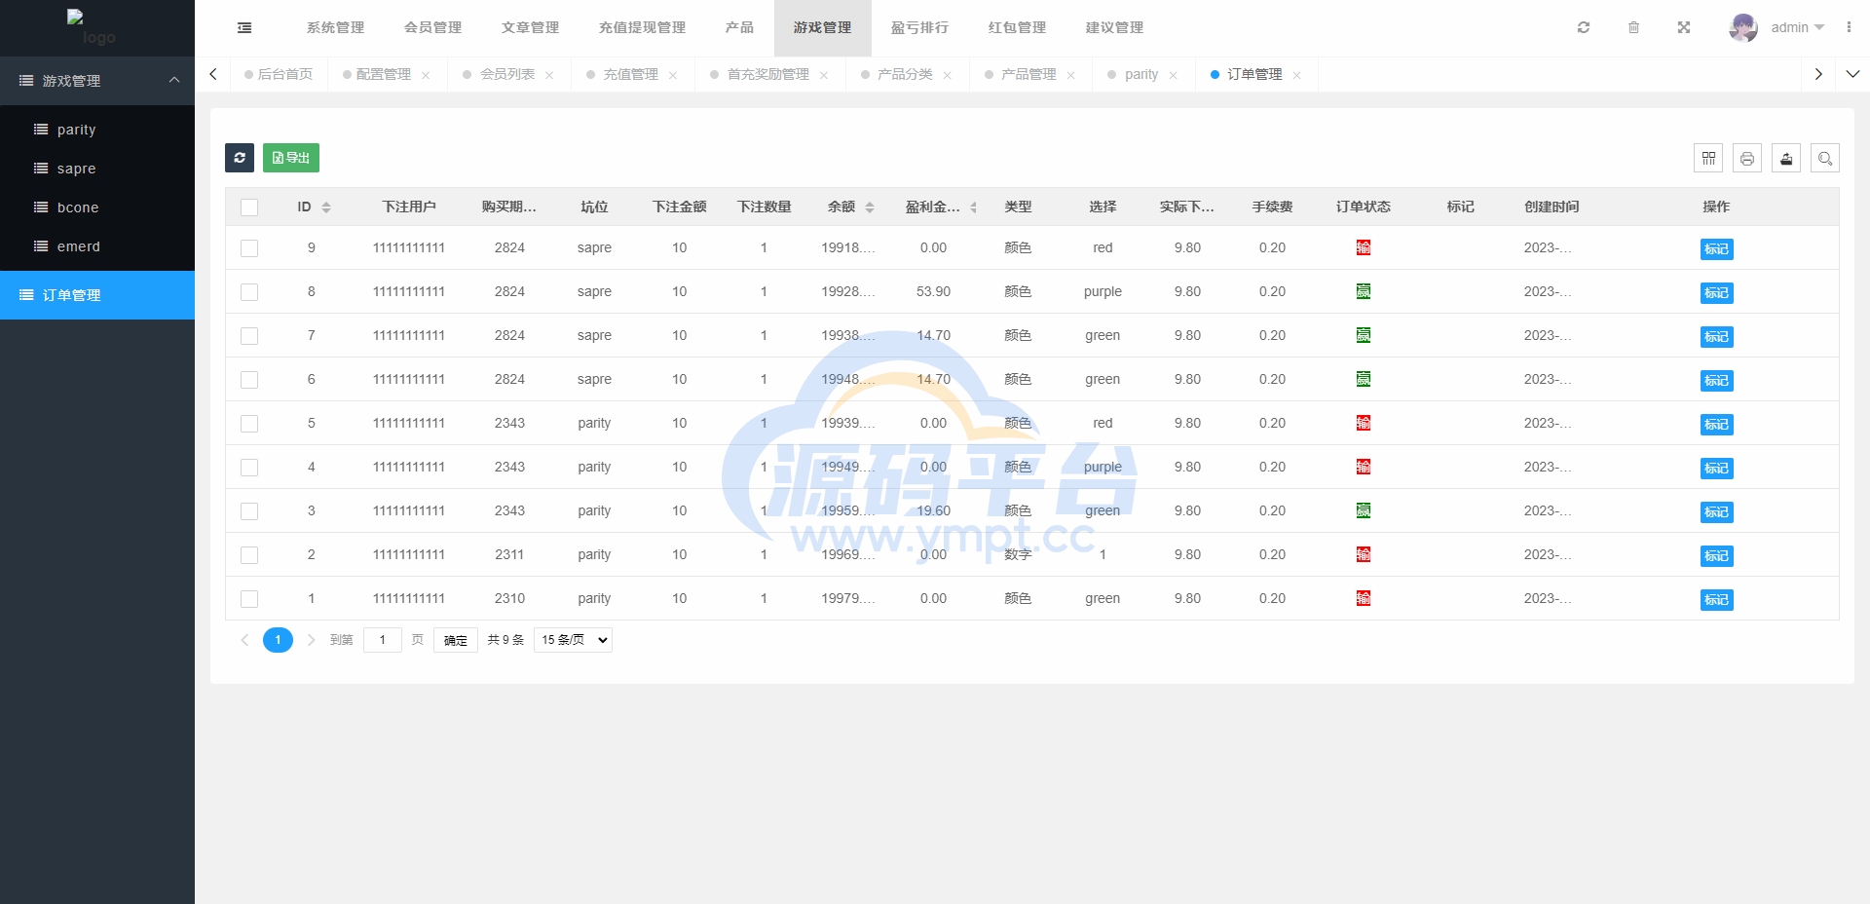Select the checkbox for order ID 6
This screenshot has height=904, width=1870.
click(249, 380)
